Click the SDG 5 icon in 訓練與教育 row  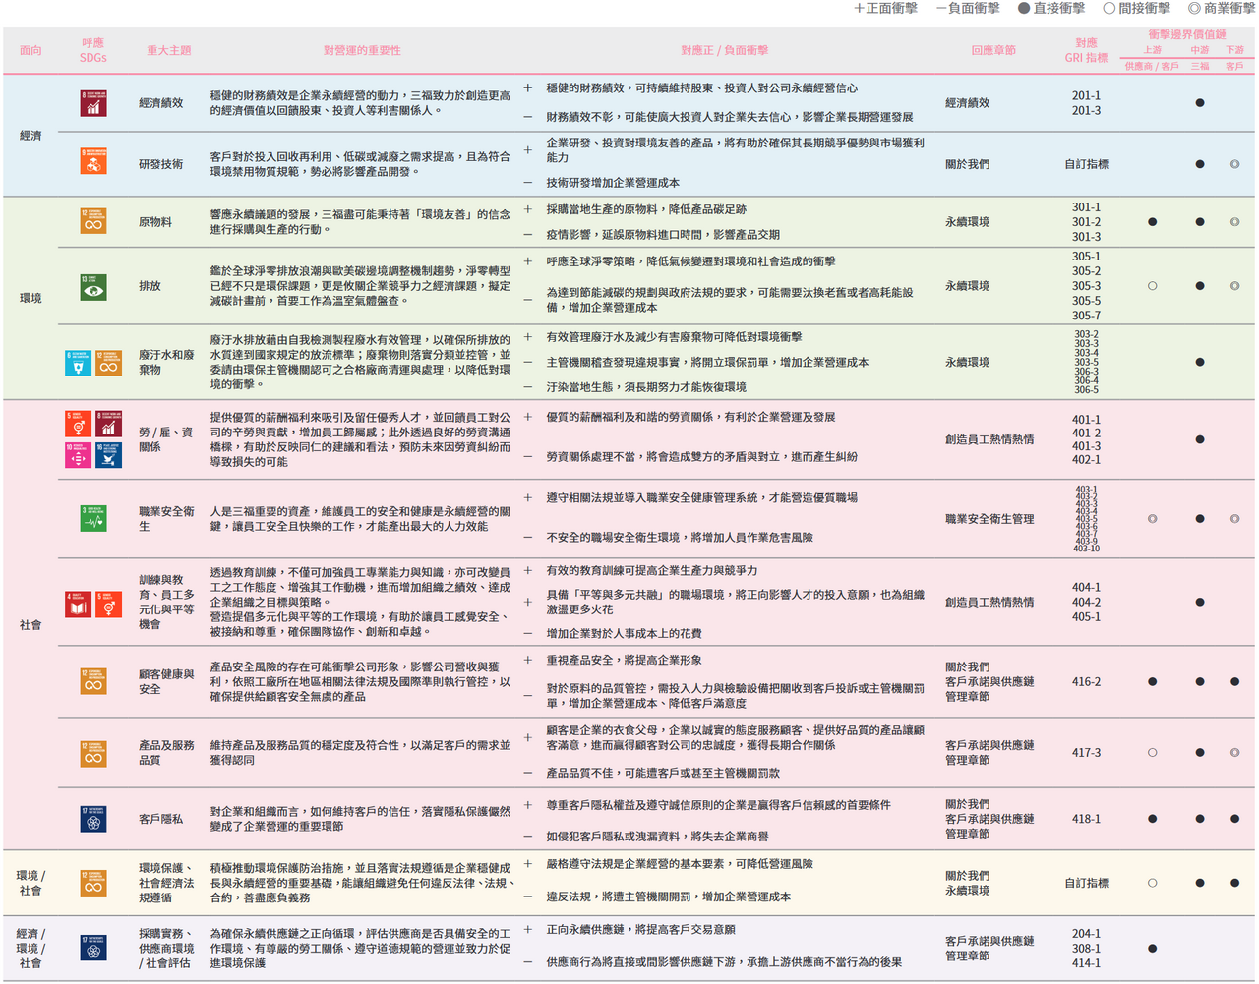pyautogui.click(x=108, y=604)
